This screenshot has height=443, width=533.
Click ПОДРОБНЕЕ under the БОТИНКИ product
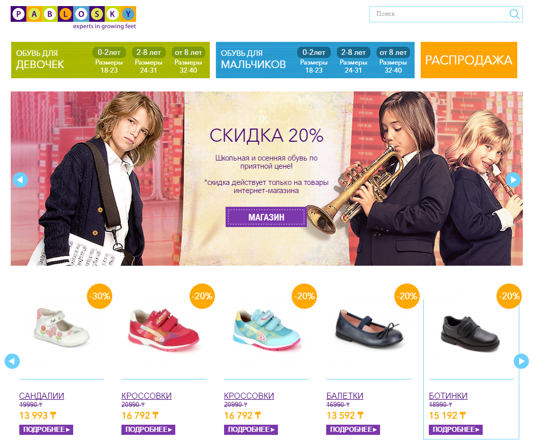click(455, 429)
